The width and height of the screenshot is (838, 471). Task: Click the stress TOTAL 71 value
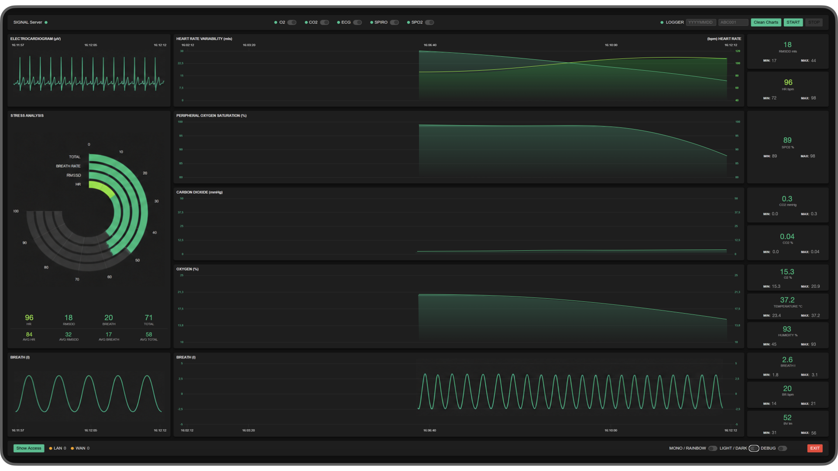(149, 317)
